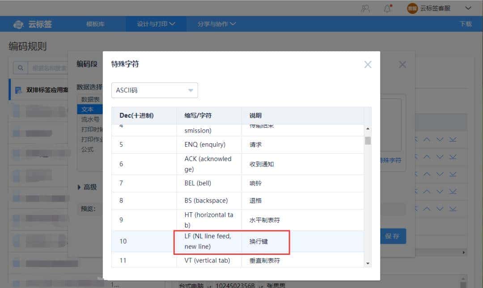483x288 pixels.
Task: Expand the 高级 advanced section
Action: [88, 187]
